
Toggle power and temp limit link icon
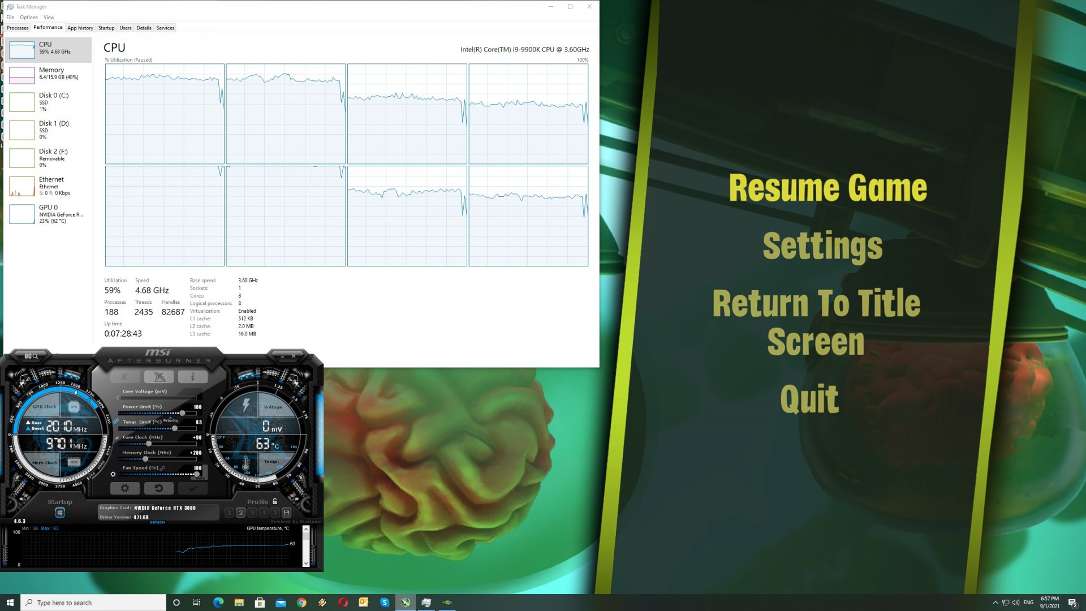pos(116,421)
